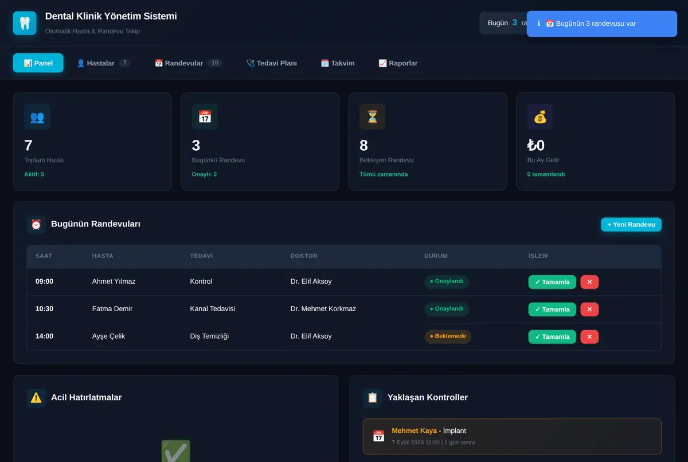Click Beklemede status badge for Ayşe Çelik
Image resolution: width=688 pixels, height=462 pixels.
pyautogui.click(x=448, y=336)
